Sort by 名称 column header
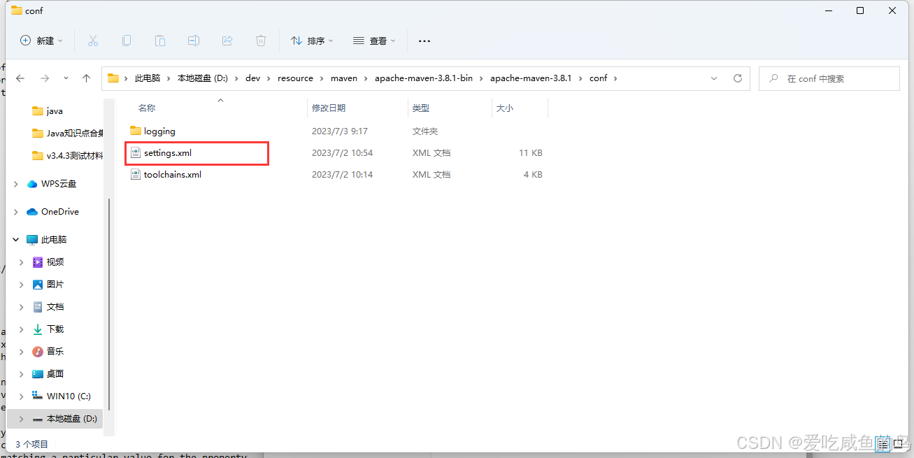This screenshot has height=458, width=914. pos(146,108)
